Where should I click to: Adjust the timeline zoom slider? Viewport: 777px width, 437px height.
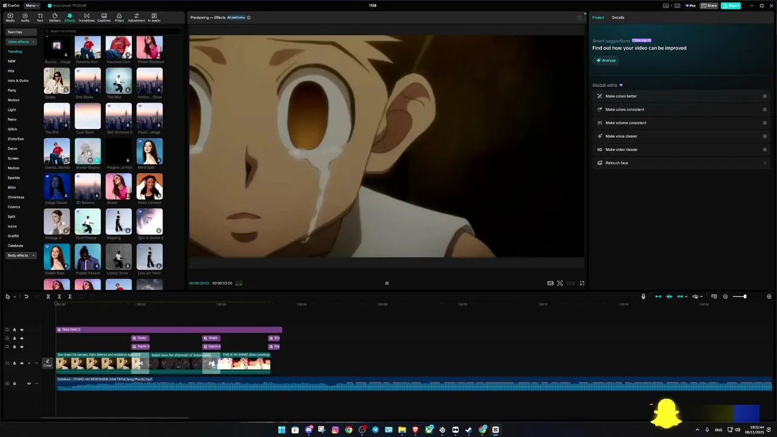745,297
